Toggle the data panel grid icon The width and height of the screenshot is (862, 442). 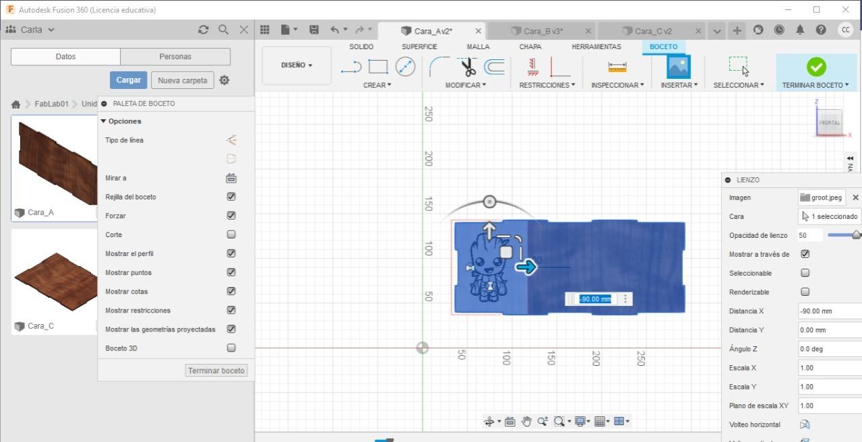tap(265, 30)
